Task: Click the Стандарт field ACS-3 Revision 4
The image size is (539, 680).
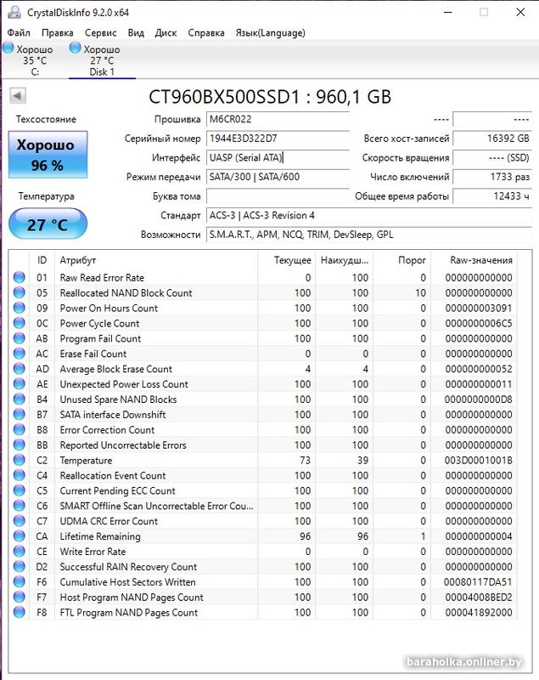Action: [368, 215]
